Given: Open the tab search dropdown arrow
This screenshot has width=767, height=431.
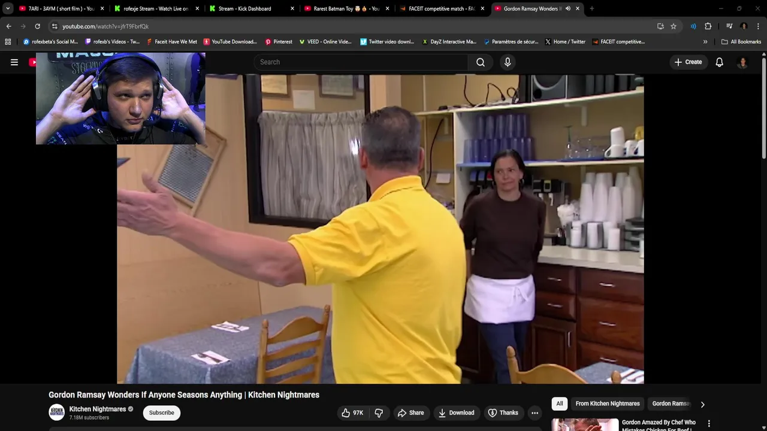Looking at the screenshot, I should (x=8, y=8).
